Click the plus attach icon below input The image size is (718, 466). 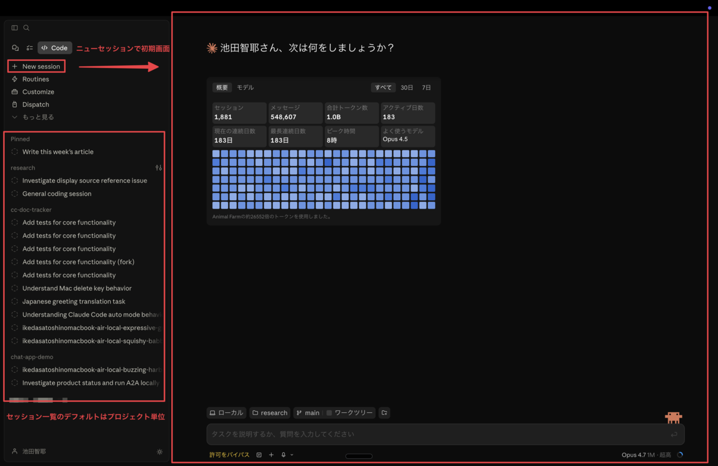click(271, 455)
